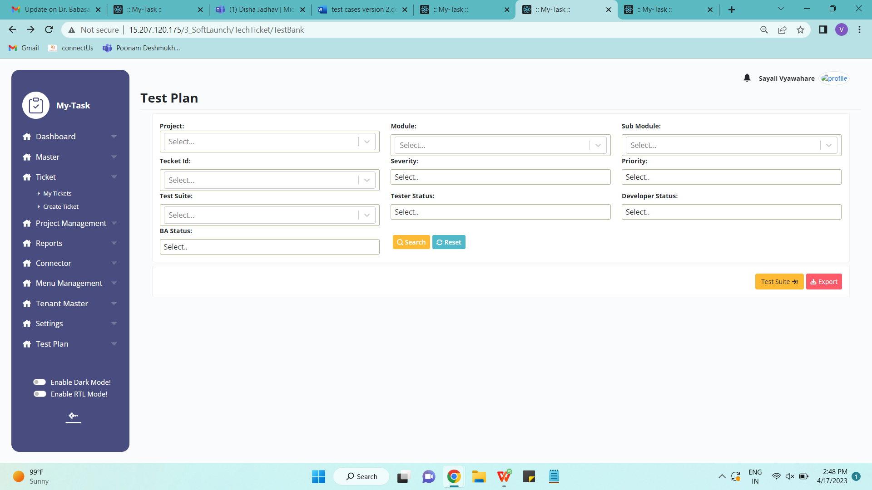The image size is (872, 490).
Task: Open a new browser tab with plus icon
Action: point(732,10)
